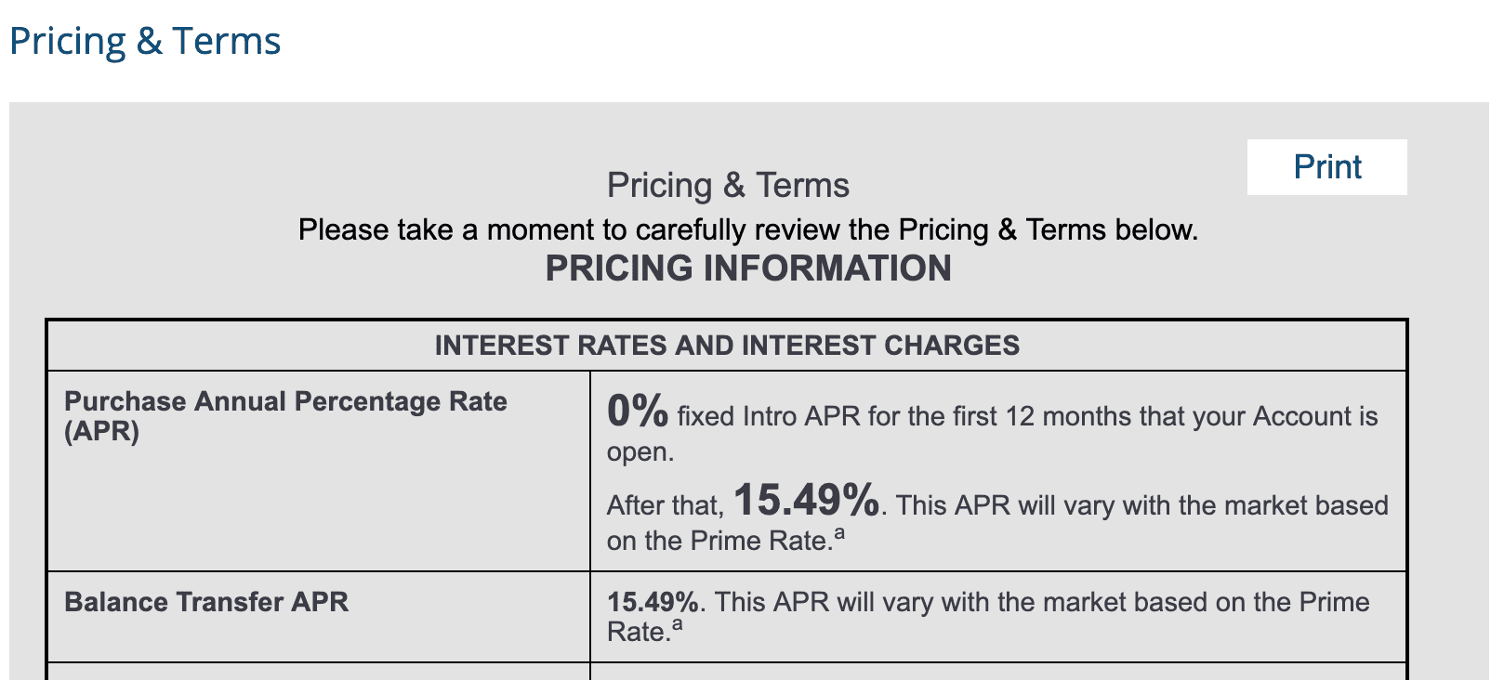Image resolution: width=1504 pixels, height=680 pixels.
Task: Click the Balance Transfer APR label
Action: (x=206, y=602)
